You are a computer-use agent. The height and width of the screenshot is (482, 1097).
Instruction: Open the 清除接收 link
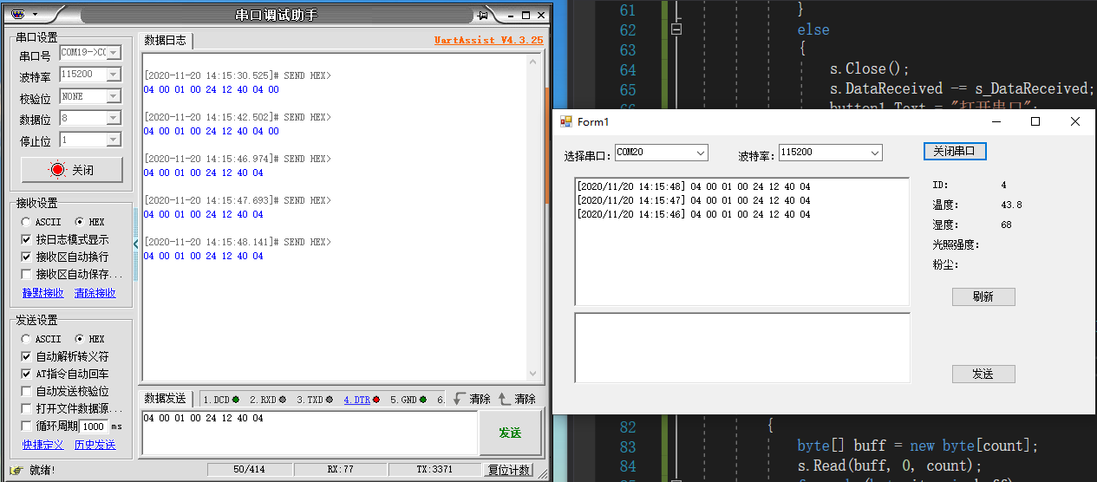95,293
